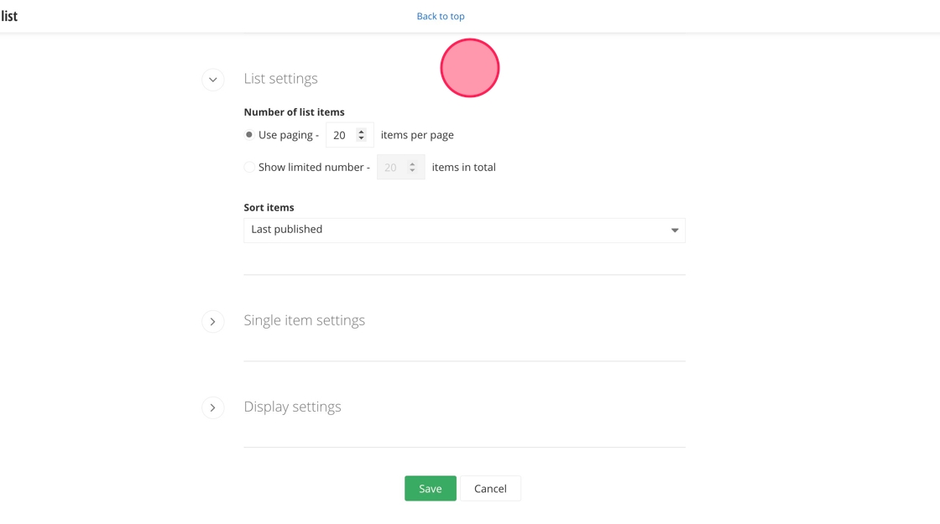Expand the Single item settings chevron icon
The height and width of the screenshot is (524, 940).
point(213,321)
